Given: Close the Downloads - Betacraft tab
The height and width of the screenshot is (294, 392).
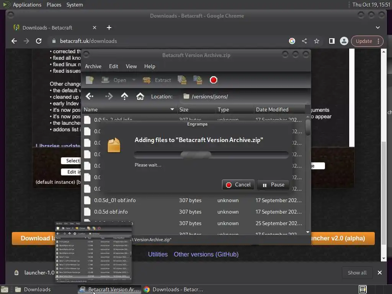Looking at the screenshot, I should [x=95, y=28].
